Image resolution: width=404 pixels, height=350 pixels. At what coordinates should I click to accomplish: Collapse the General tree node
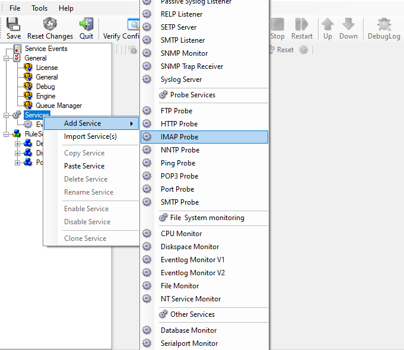7,58
